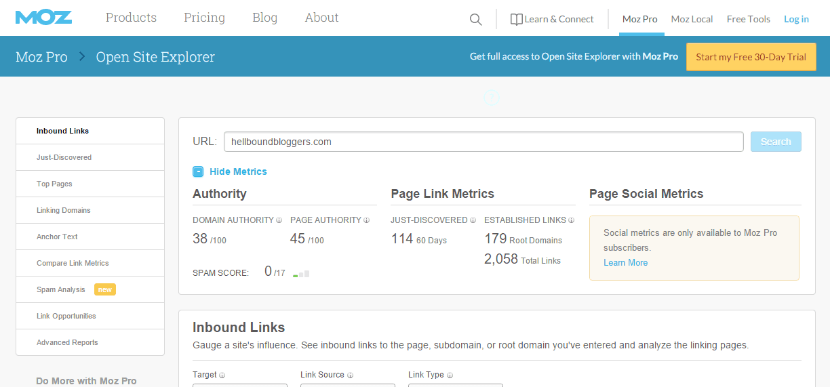The image size is (830, 387).
Task: Click the Page Social Metrics heading
Action: coord(646,194)
